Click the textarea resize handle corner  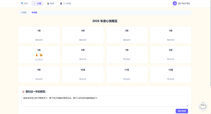click(187, 105)
